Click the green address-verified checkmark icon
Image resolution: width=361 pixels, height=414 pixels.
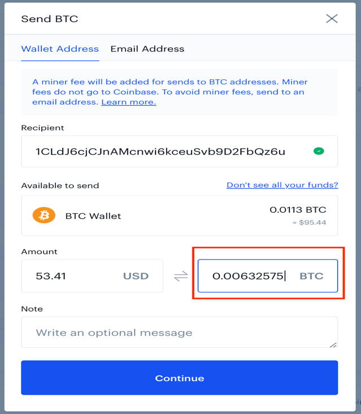[x=319, y=151]
